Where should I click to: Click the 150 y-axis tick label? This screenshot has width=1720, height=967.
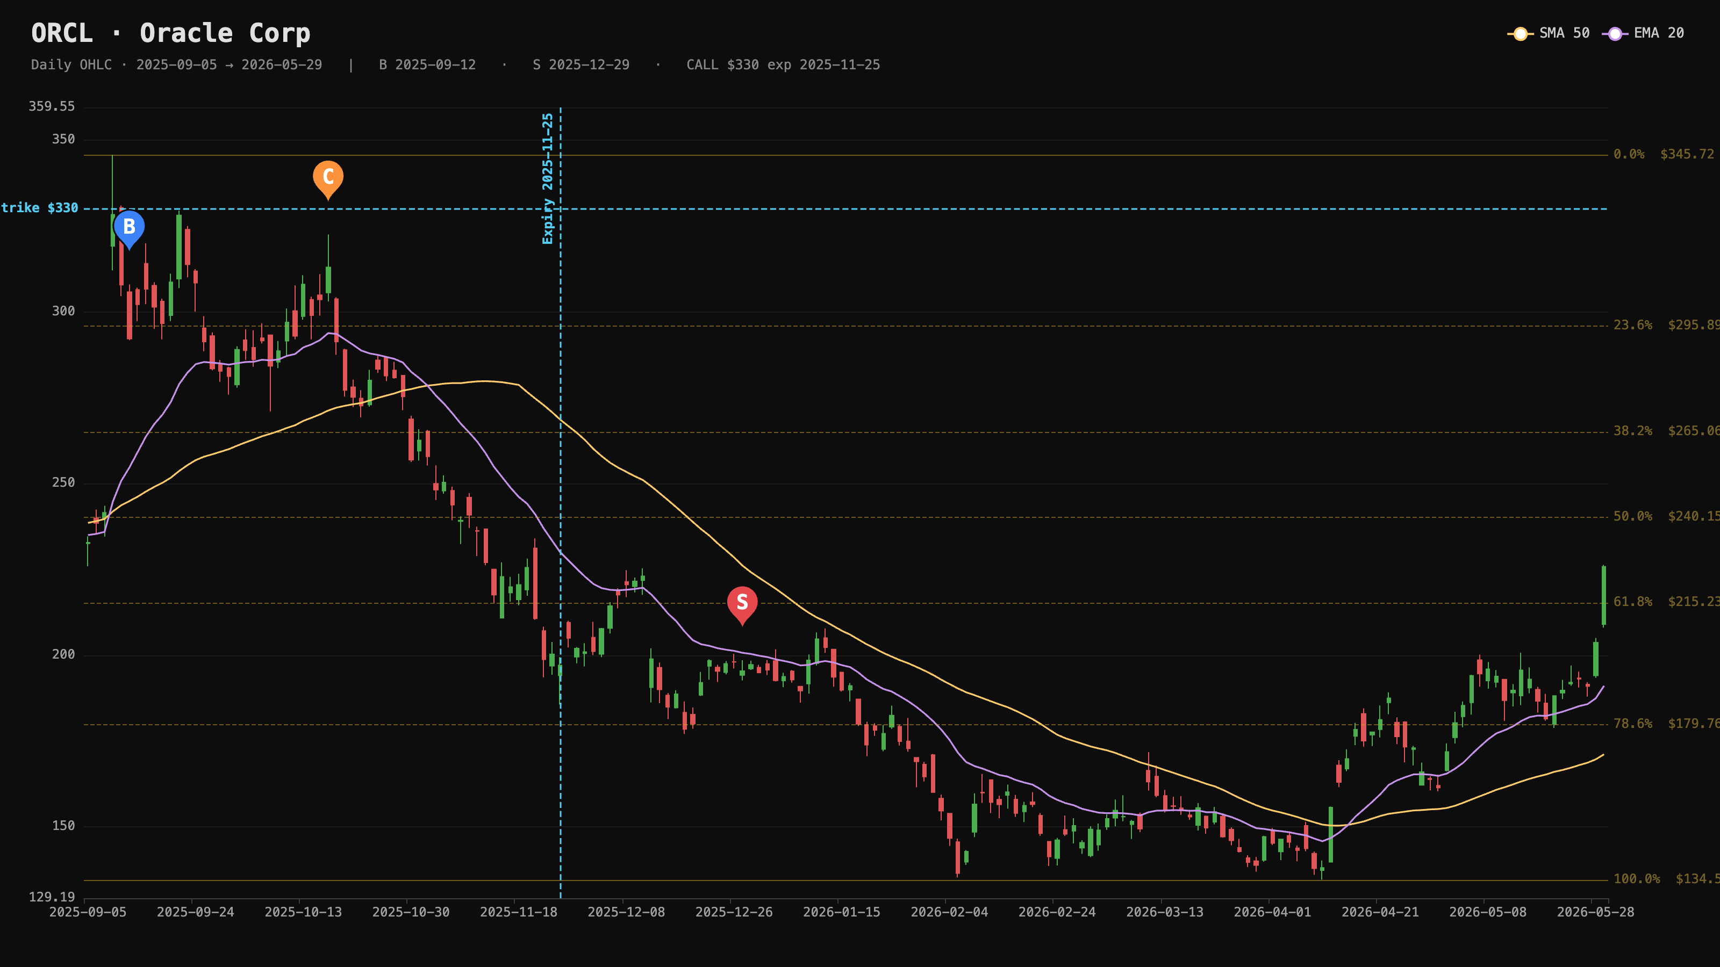point(63,826)
